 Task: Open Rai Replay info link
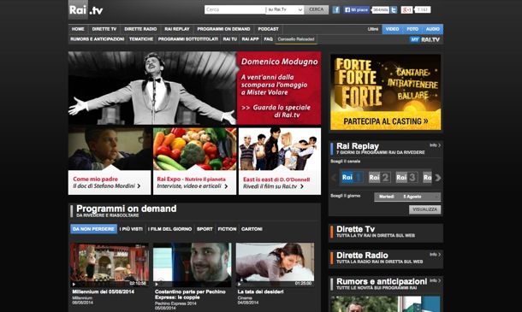(435, 145)
